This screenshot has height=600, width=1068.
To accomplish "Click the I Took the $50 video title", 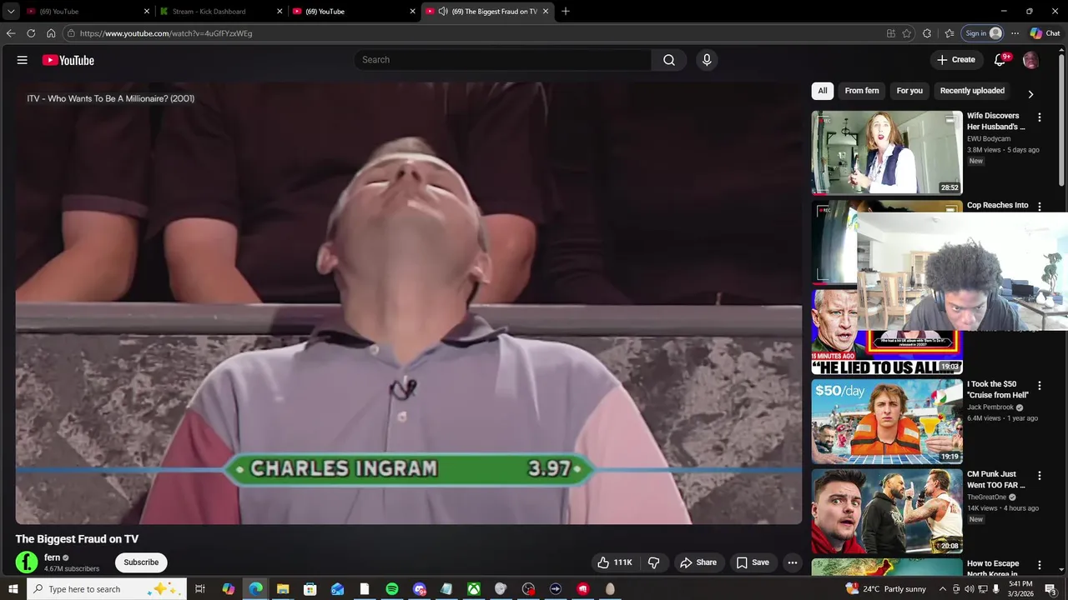I will tap(998, 390).
